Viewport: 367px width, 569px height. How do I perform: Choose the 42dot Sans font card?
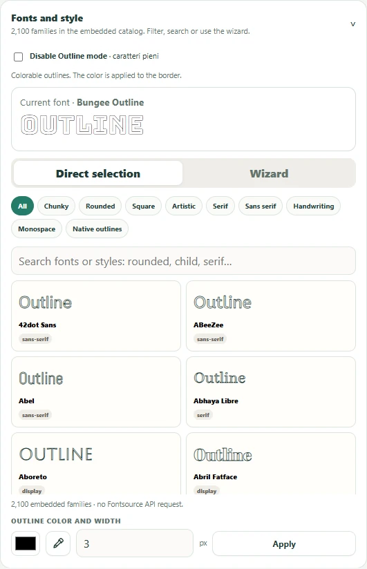96,316
